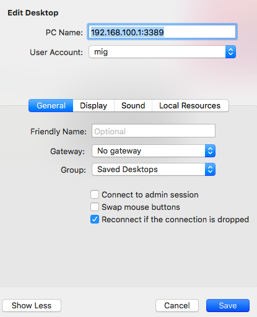Open the No gateway dropdown
Viewport: 257px width, 317px height.
point(154,151)
